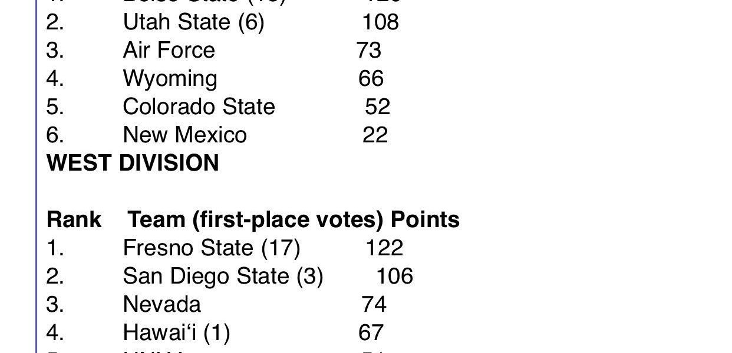This screenshot has width=732, height=353.
Task: Select Wyoming's 66 points value
Action: [371, 79]
